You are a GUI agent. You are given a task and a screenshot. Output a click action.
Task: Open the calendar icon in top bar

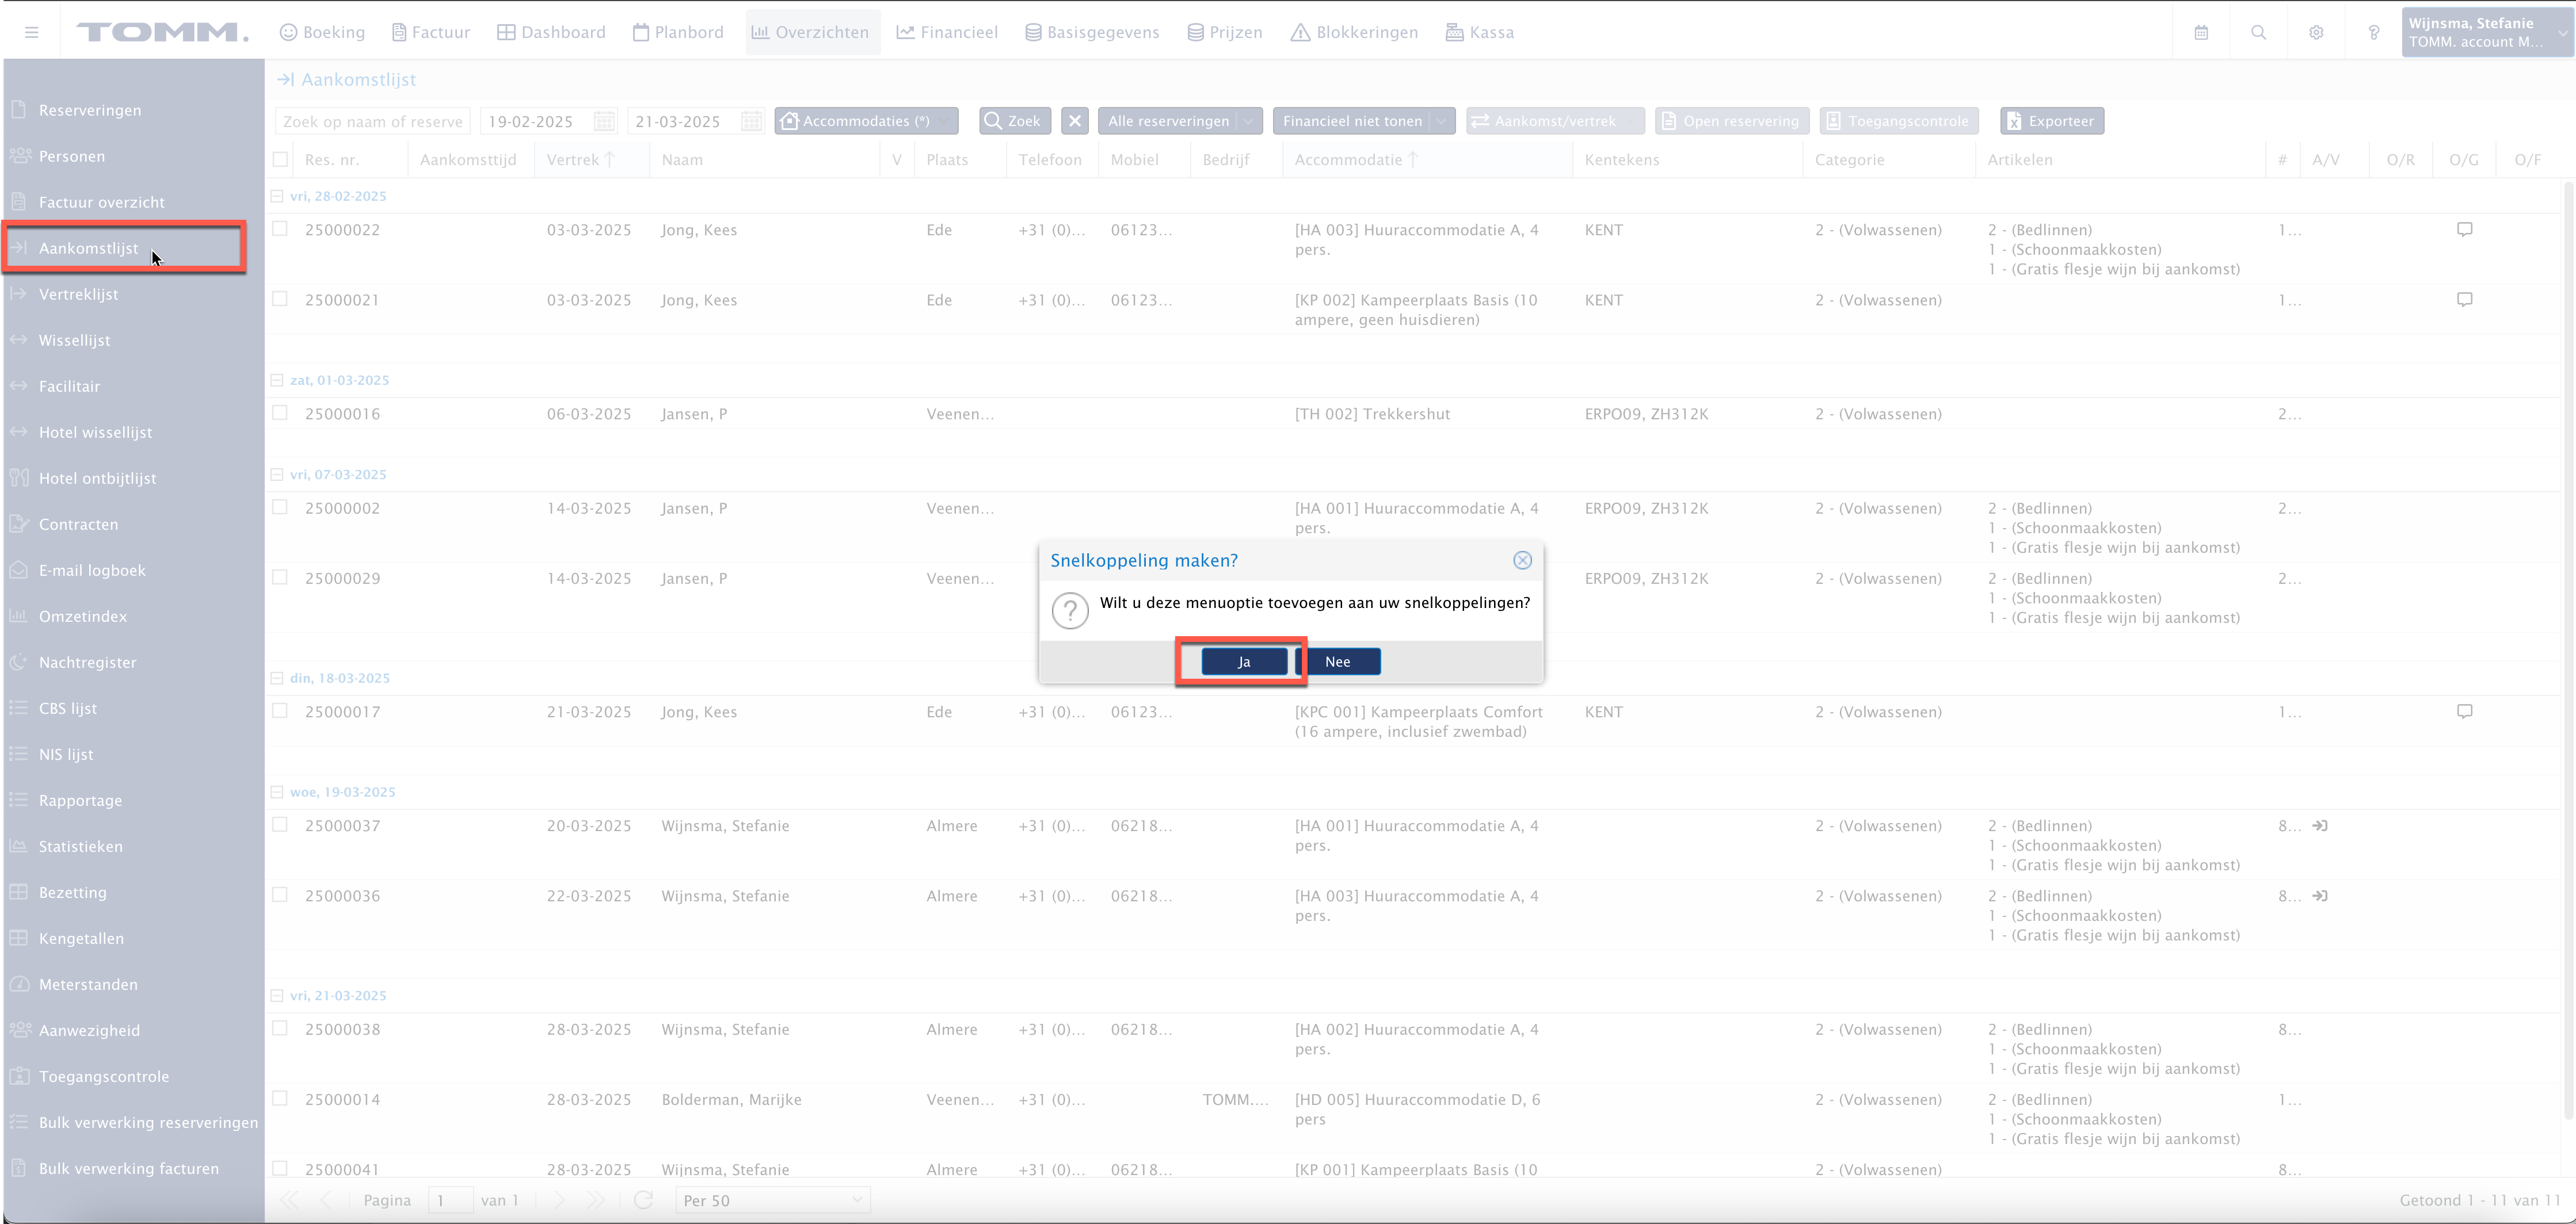click(2201, 32)
